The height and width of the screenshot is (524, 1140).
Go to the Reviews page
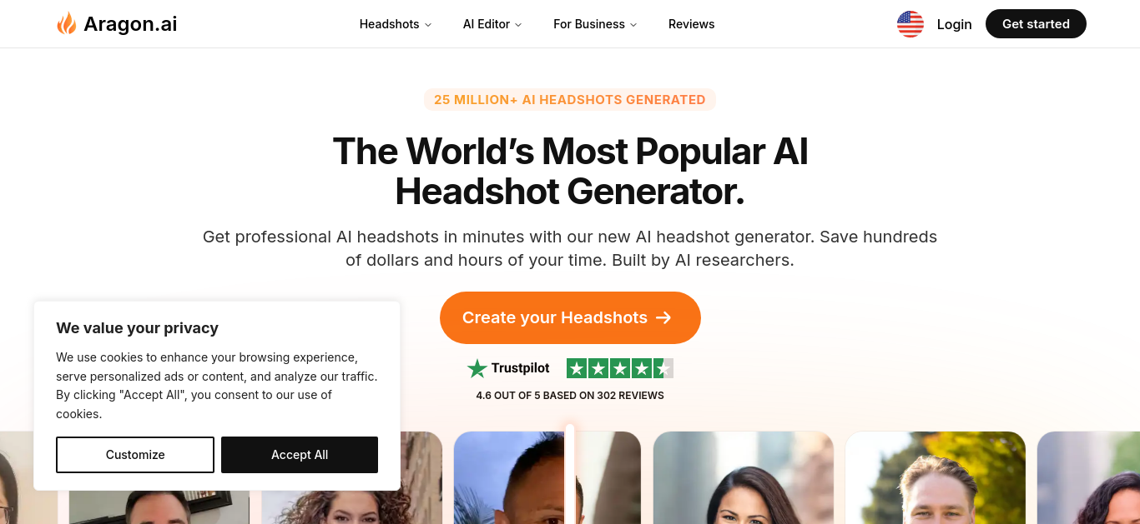point(691,24)
